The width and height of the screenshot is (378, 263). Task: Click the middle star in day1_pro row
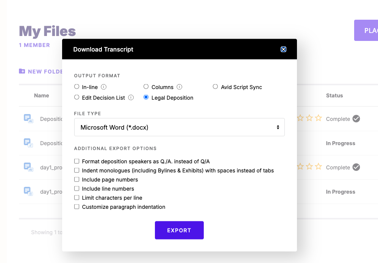point(309,166)
